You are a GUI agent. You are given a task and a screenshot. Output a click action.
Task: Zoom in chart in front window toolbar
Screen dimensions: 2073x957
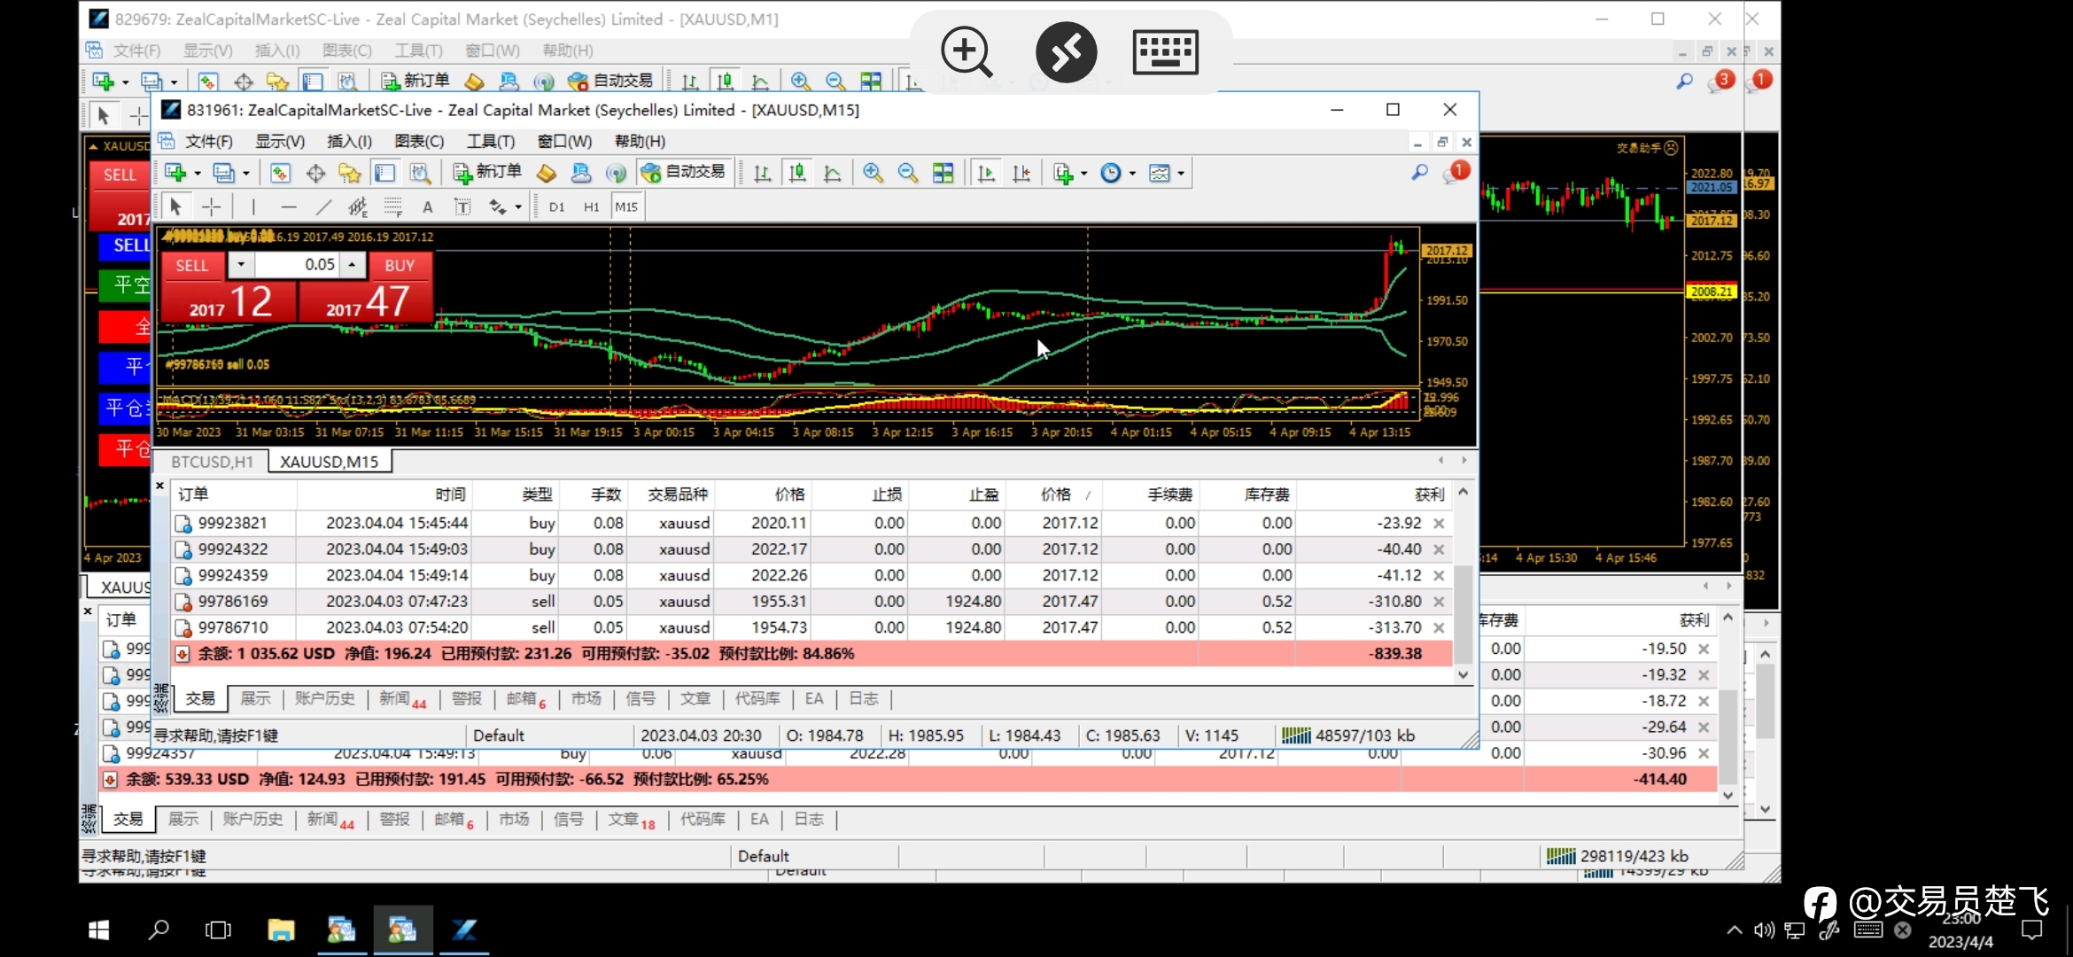[873, 173]
